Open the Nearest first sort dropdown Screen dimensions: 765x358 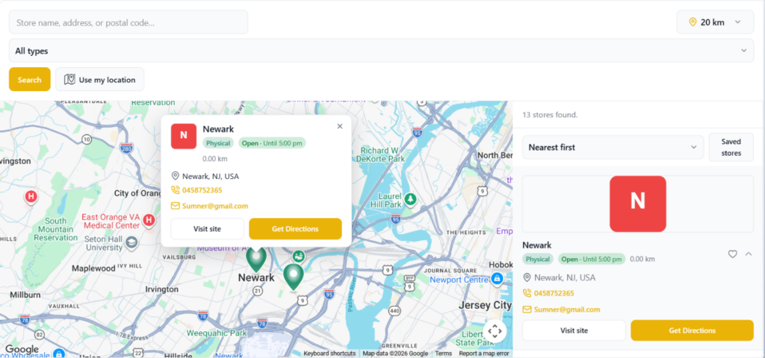tap(613, 147)
